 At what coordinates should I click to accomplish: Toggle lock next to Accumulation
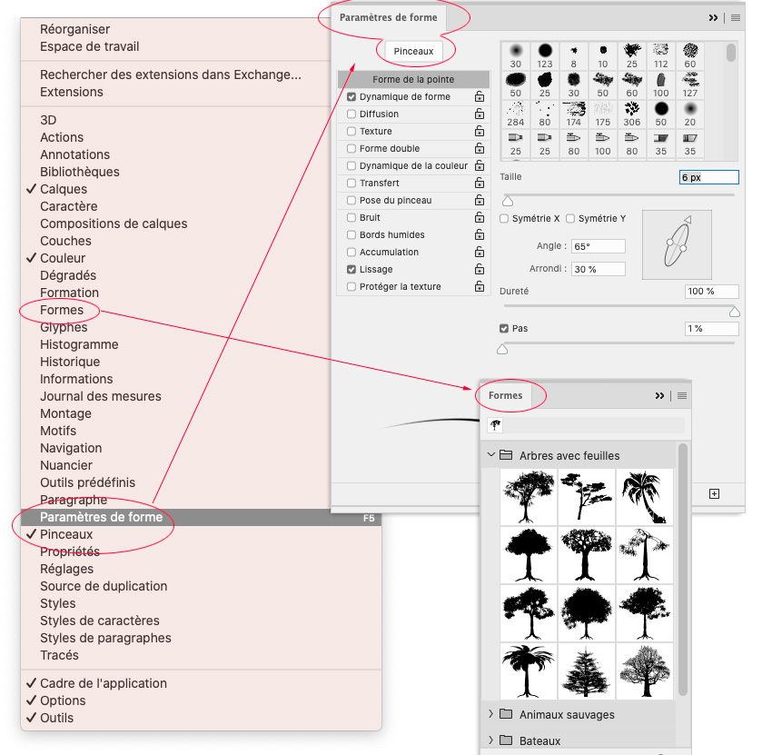tap(480, 252)
